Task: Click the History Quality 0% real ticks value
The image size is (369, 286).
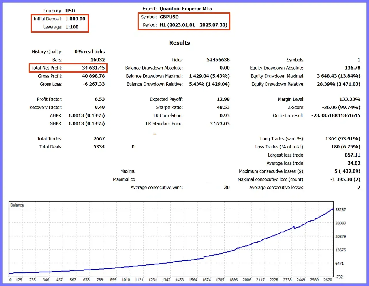Action: pyautogui.click(x=90, y=52)
